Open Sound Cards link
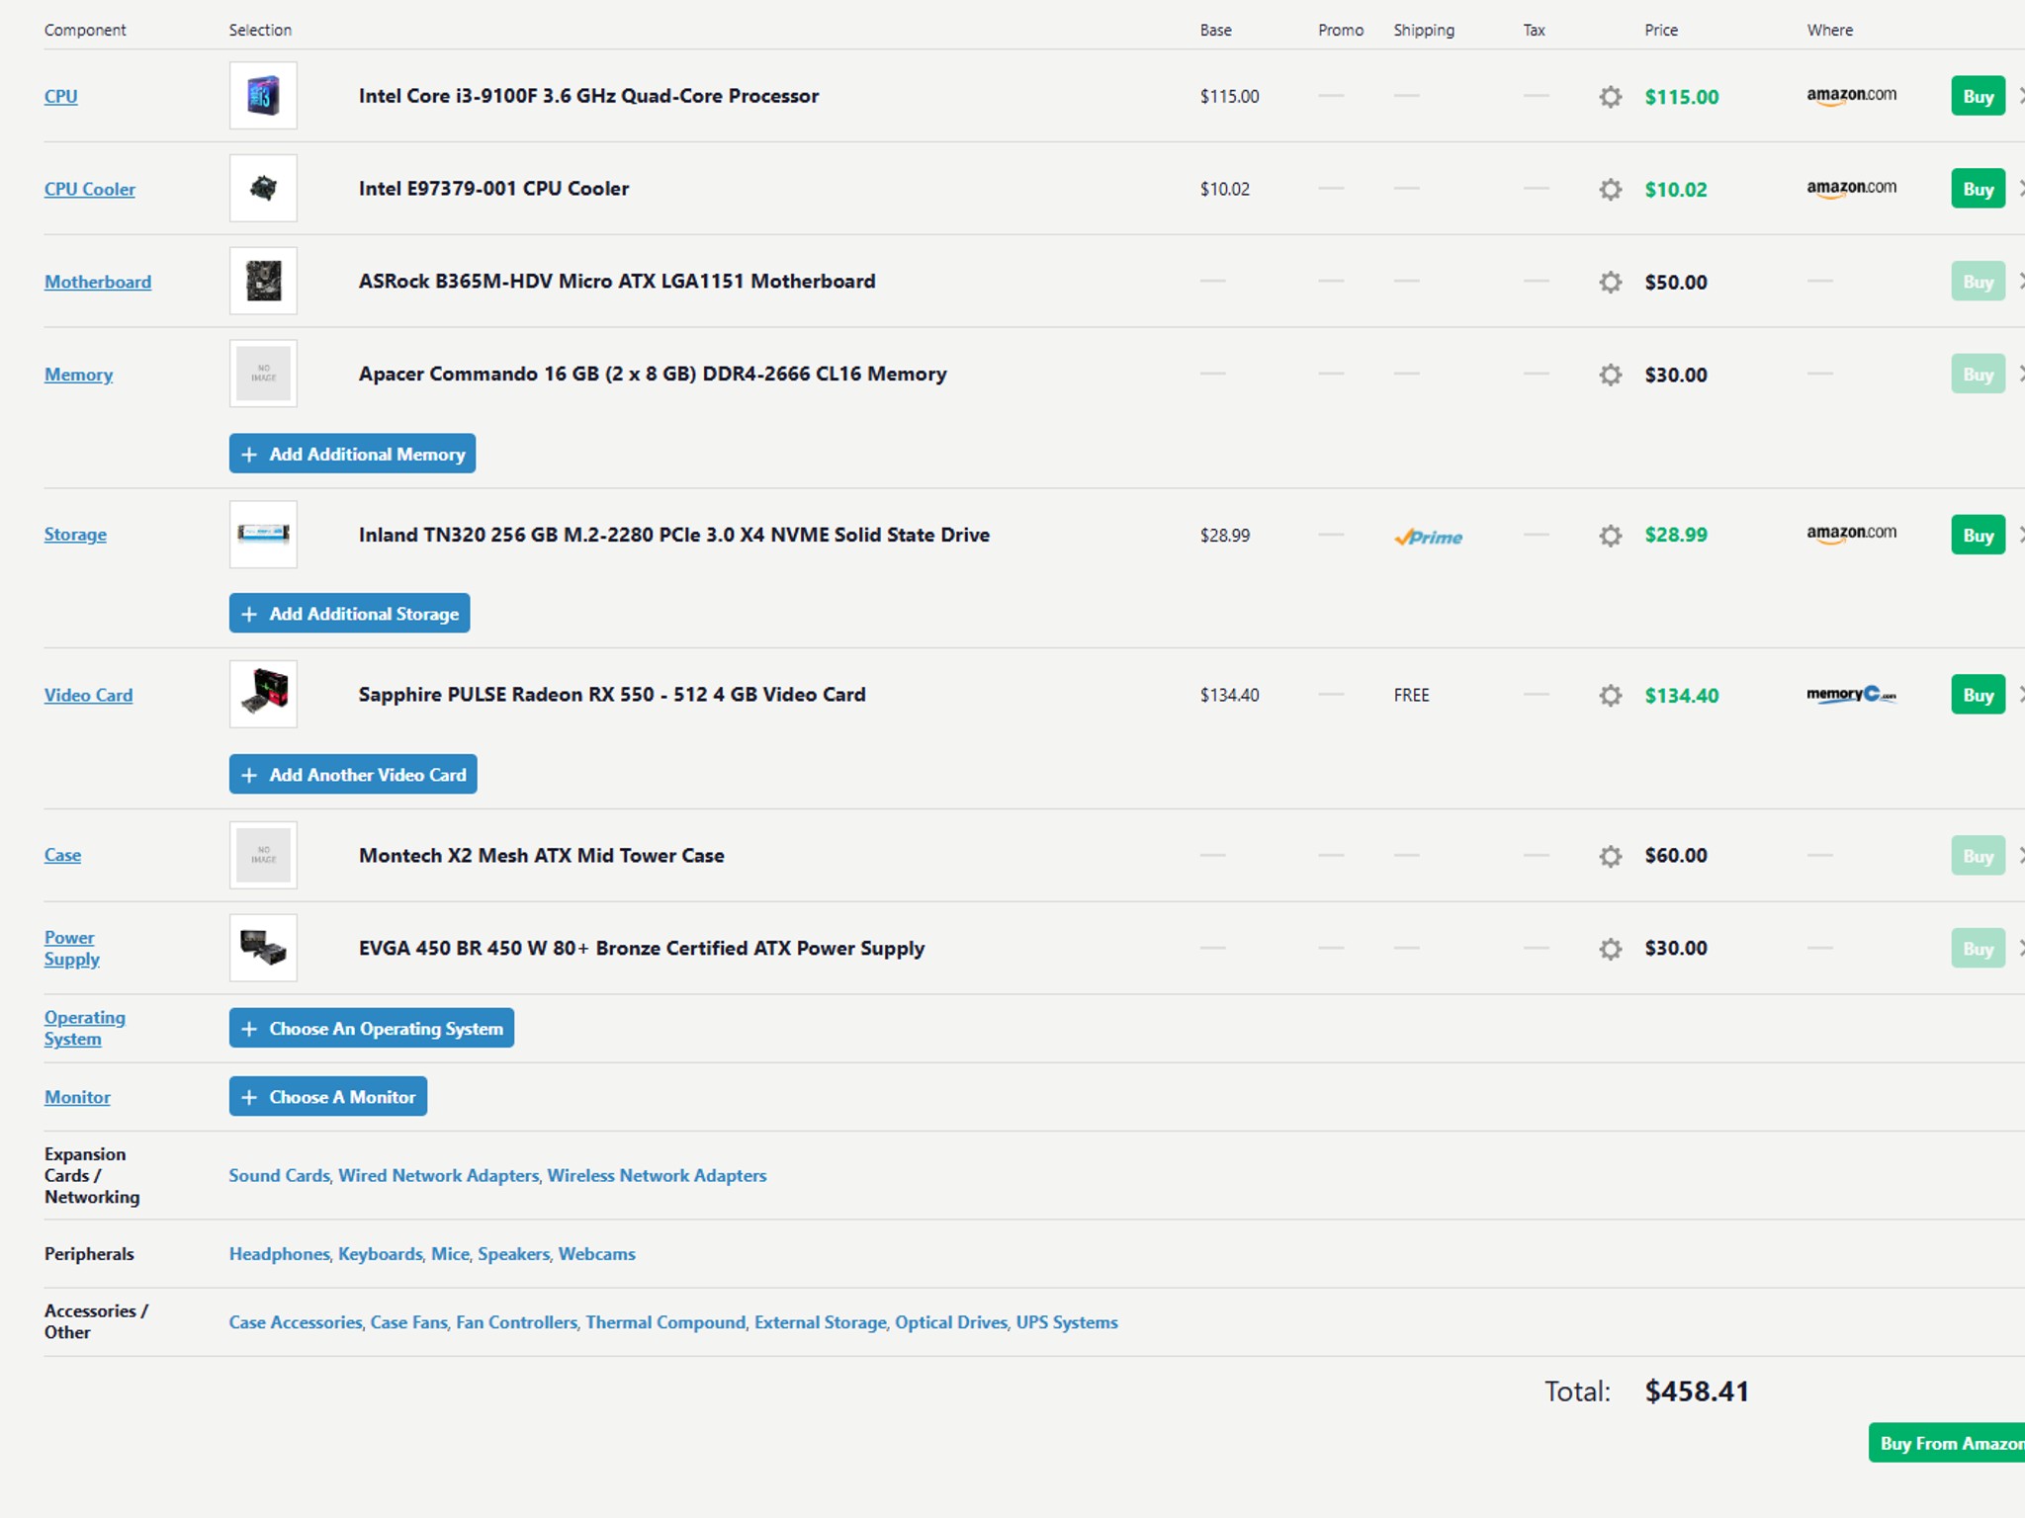Image resolution: width=2025 pixels, height=1518 pixels. (279, 1175)
